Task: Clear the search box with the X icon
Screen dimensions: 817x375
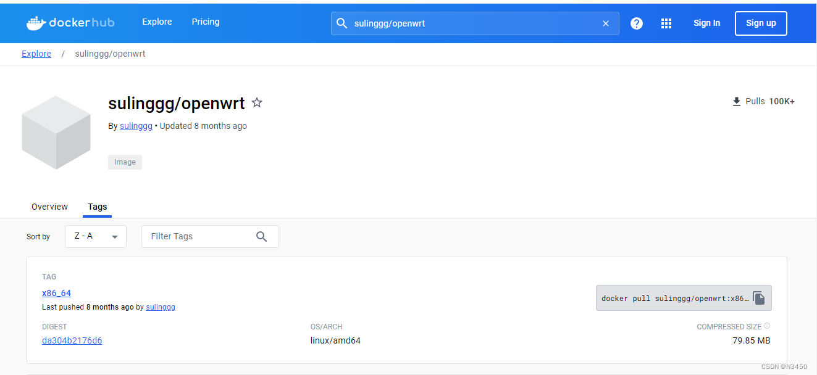Action: [x=606, y=23]
